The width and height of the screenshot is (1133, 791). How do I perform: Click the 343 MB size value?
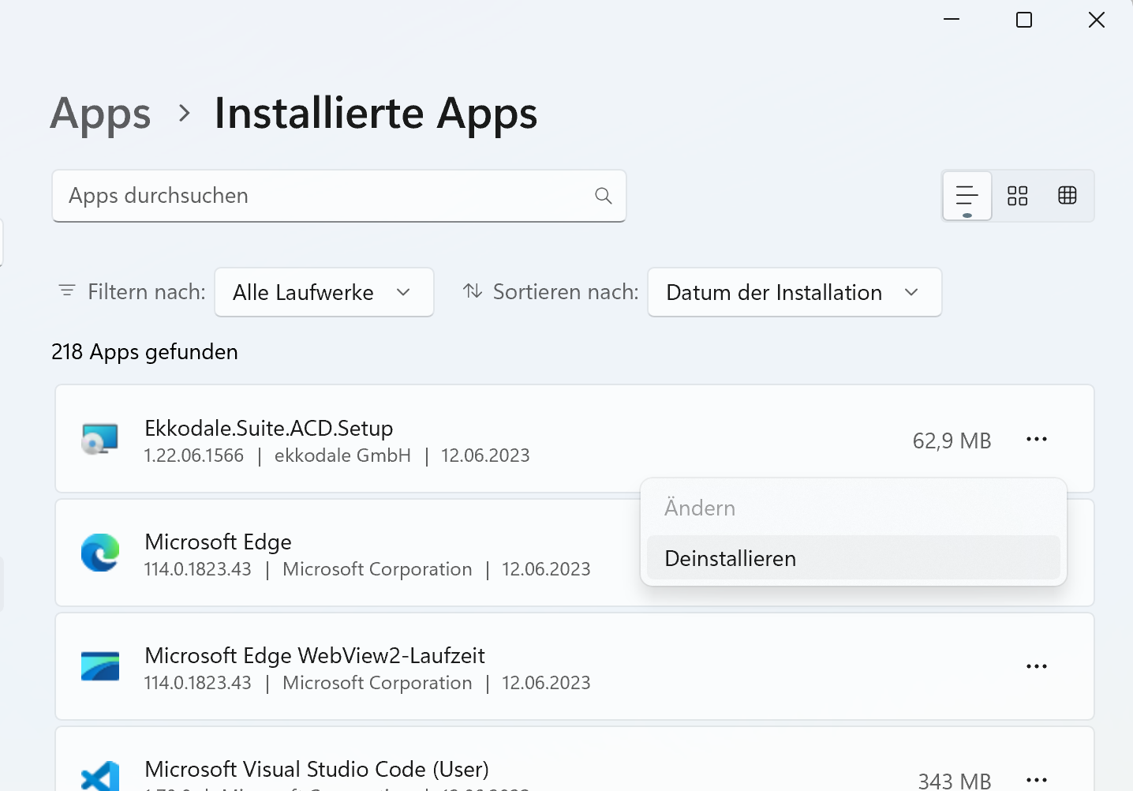coord(955,781)
